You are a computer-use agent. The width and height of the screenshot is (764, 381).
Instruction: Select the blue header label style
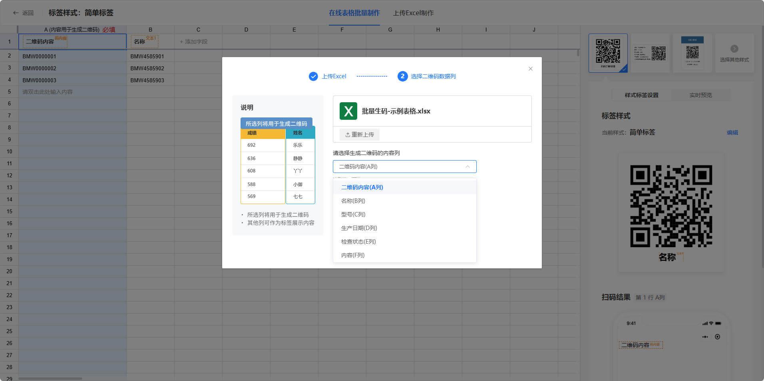(x=692, y=53)
